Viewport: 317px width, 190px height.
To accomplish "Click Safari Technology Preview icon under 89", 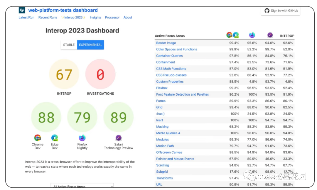I will coord(119,138).
